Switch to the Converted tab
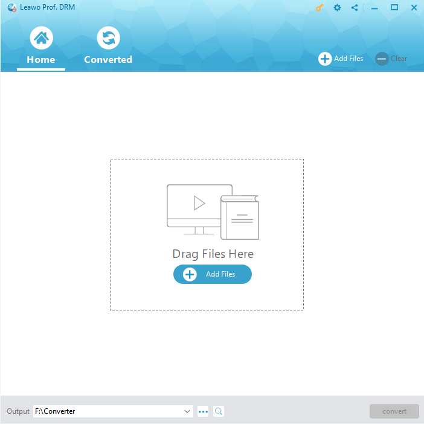This screenshot has height=424, width=424. [x=108, y=46]
